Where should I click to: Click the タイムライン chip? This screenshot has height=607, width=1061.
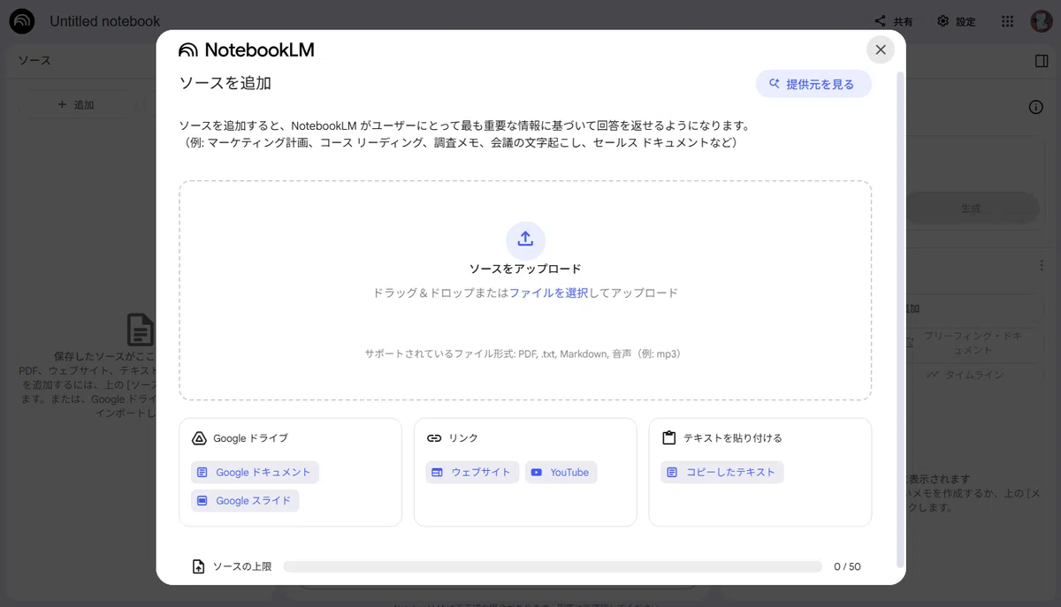tap(966, 375)
